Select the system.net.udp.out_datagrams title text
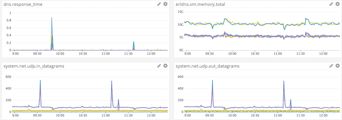Image resolution: width=342 pixels, height=120 pixels. coord(207,66)
